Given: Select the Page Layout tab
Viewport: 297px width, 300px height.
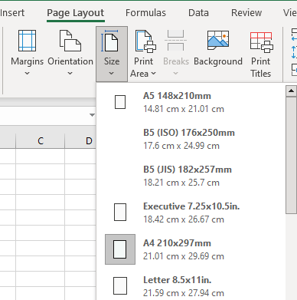Looking at the screenshot, I should pos(76,13).
